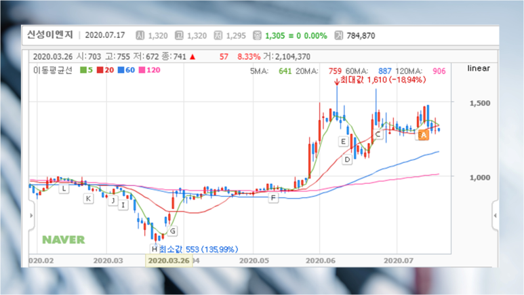The image size is (524, 295).
Task: Click the 최소값 553 annotation
Action: (x=199, y=249)
